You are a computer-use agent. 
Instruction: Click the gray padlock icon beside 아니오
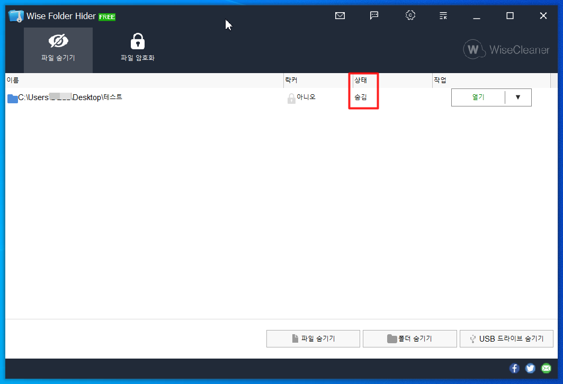(x=291, y=98)
